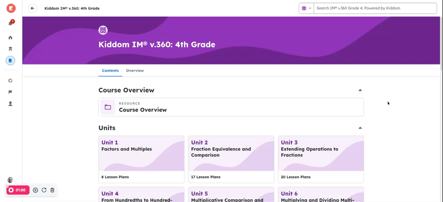443x202 pixels.
Task: Click the 'Course Overview' section heading
Action: (x=126, y=90)
